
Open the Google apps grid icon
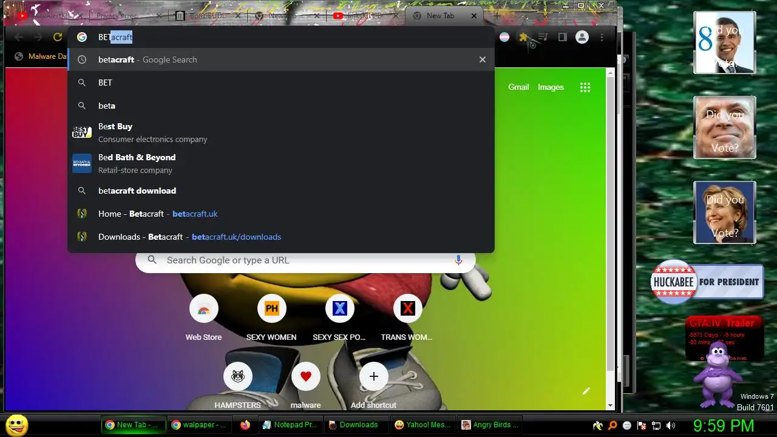point(585,87)
